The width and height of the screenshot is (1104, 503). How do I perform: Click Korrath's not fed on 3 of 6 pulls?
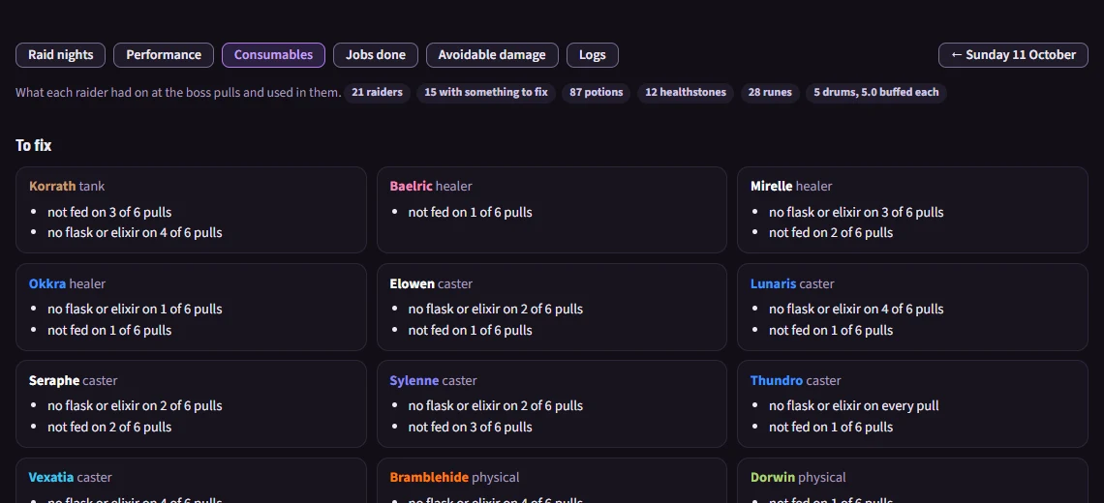pos(109,213)
